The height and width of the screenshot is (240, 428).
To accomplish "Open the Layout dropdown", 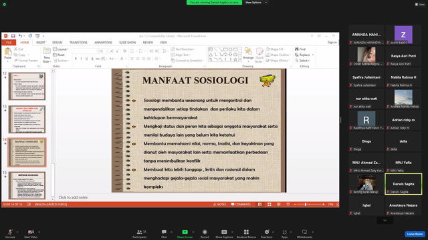I will 61,49.
